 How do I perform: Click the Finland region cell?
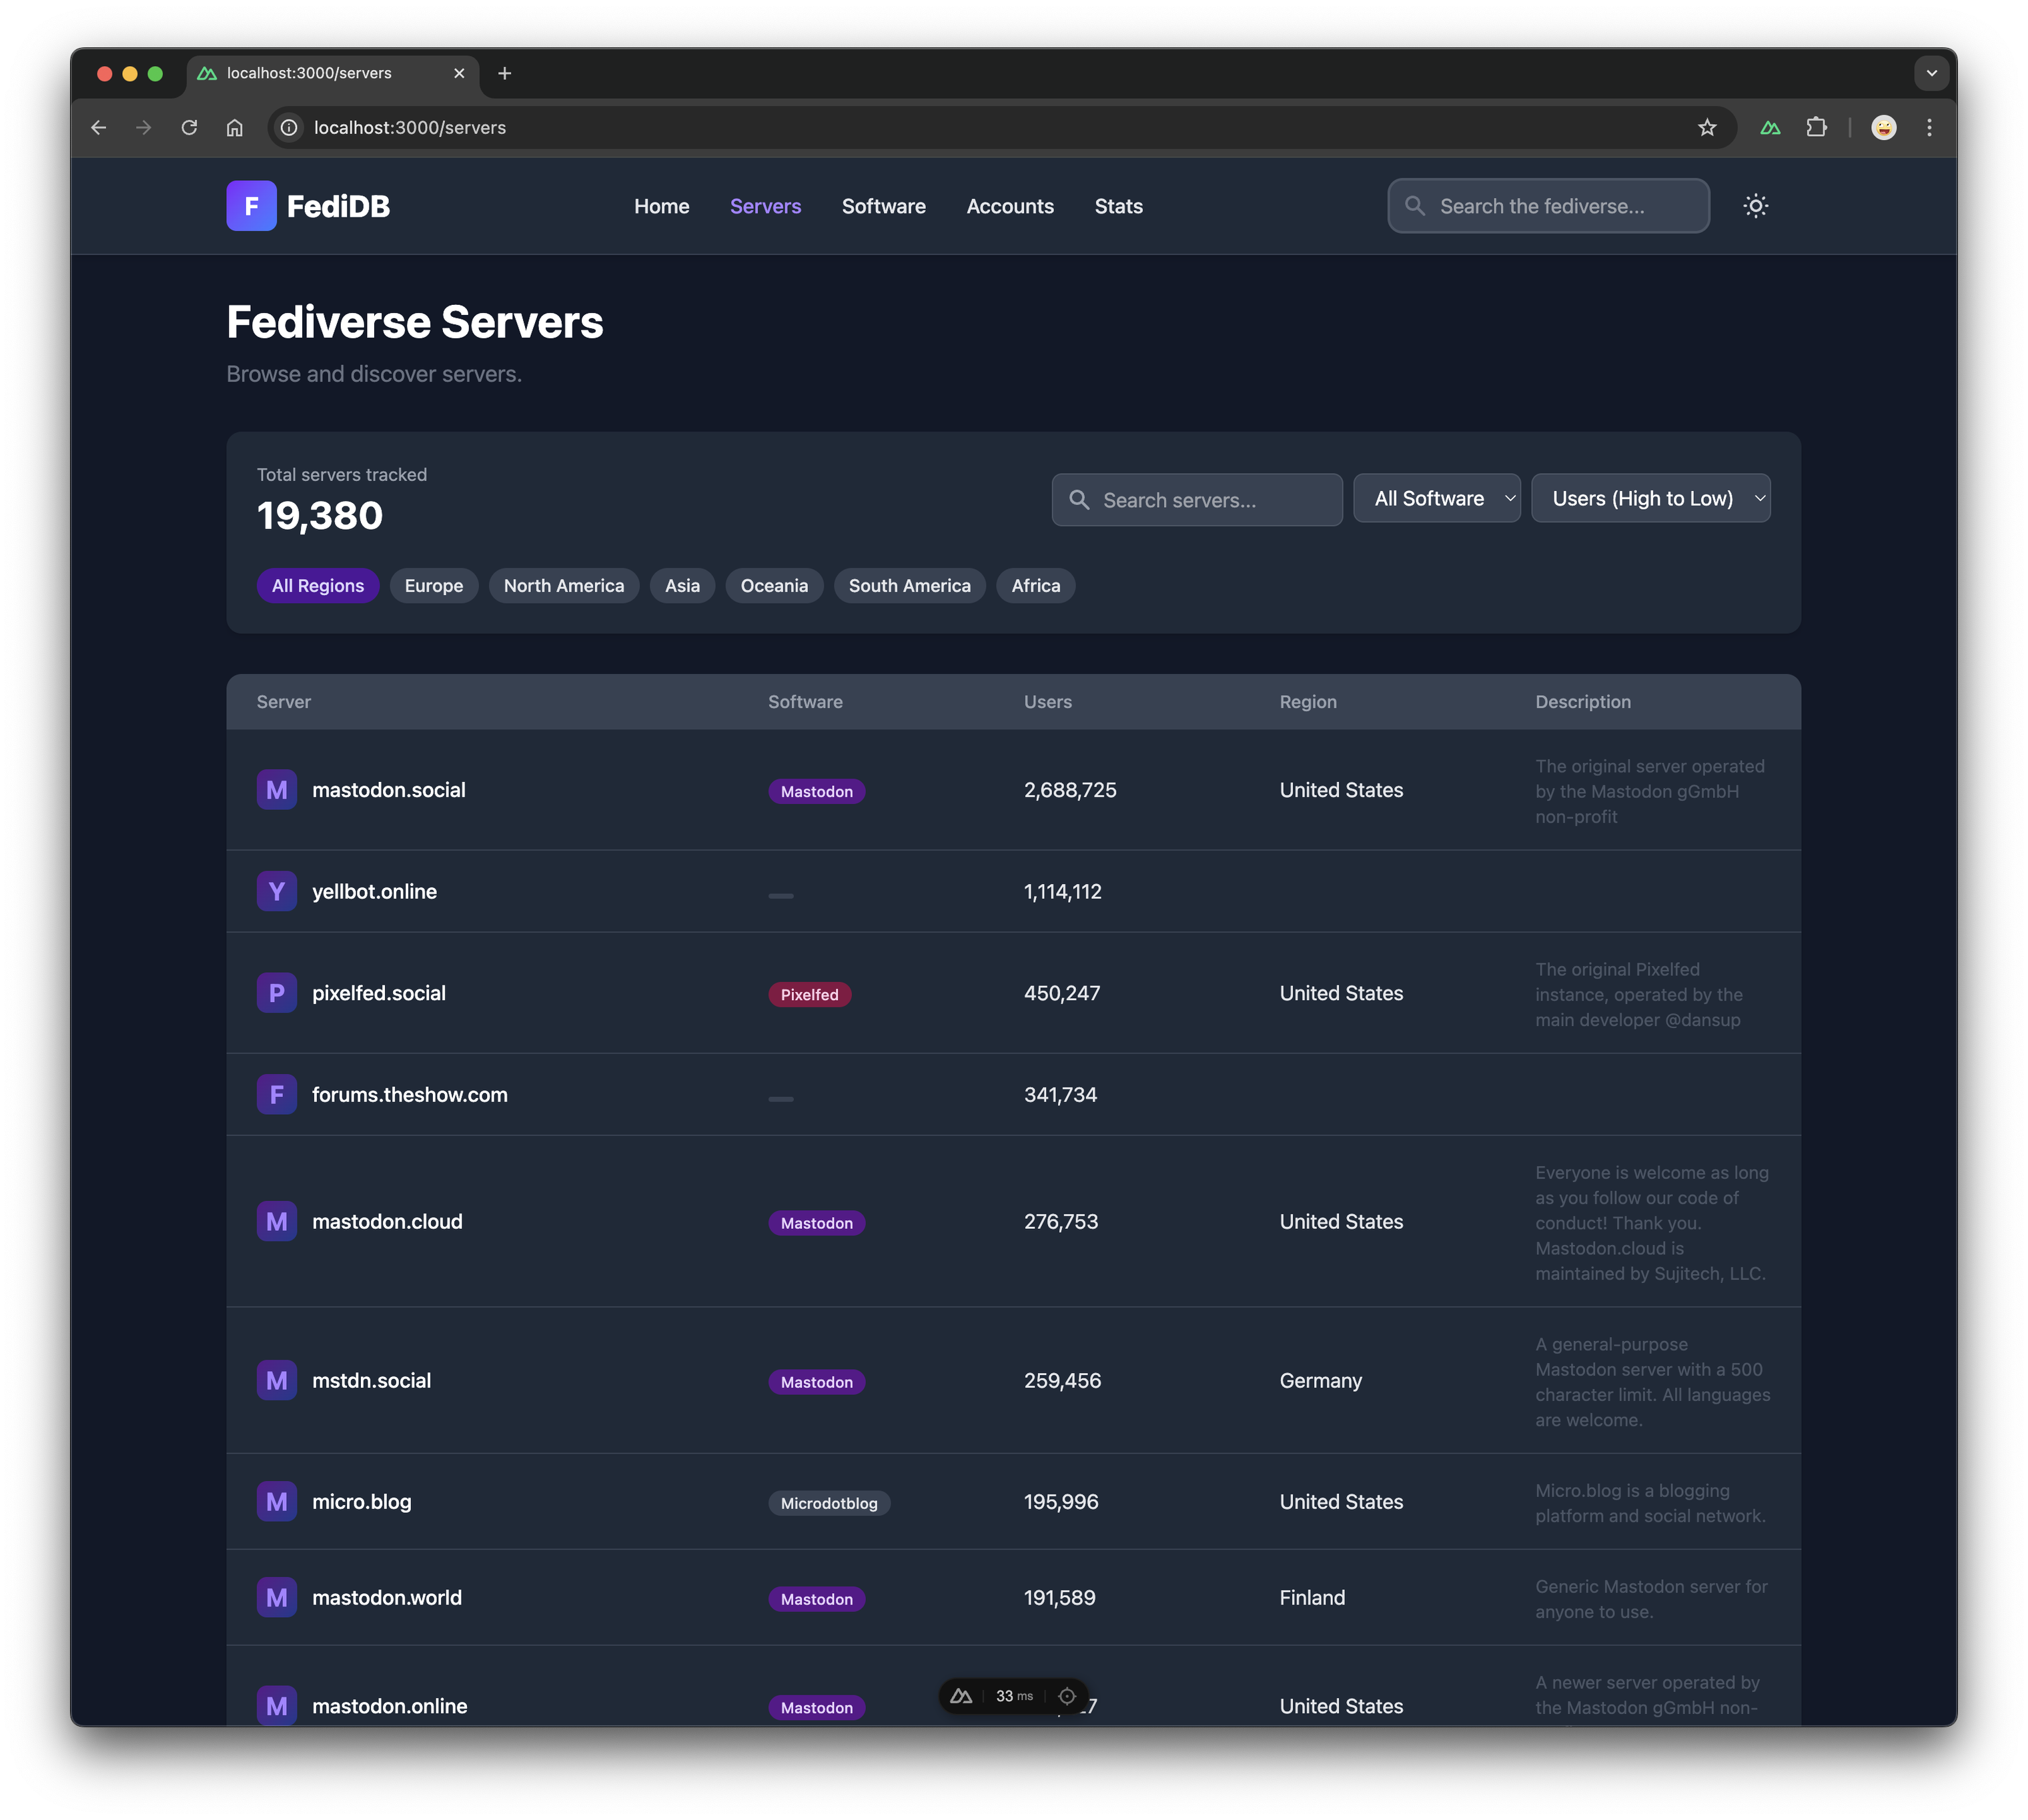pos(1312,1597)
